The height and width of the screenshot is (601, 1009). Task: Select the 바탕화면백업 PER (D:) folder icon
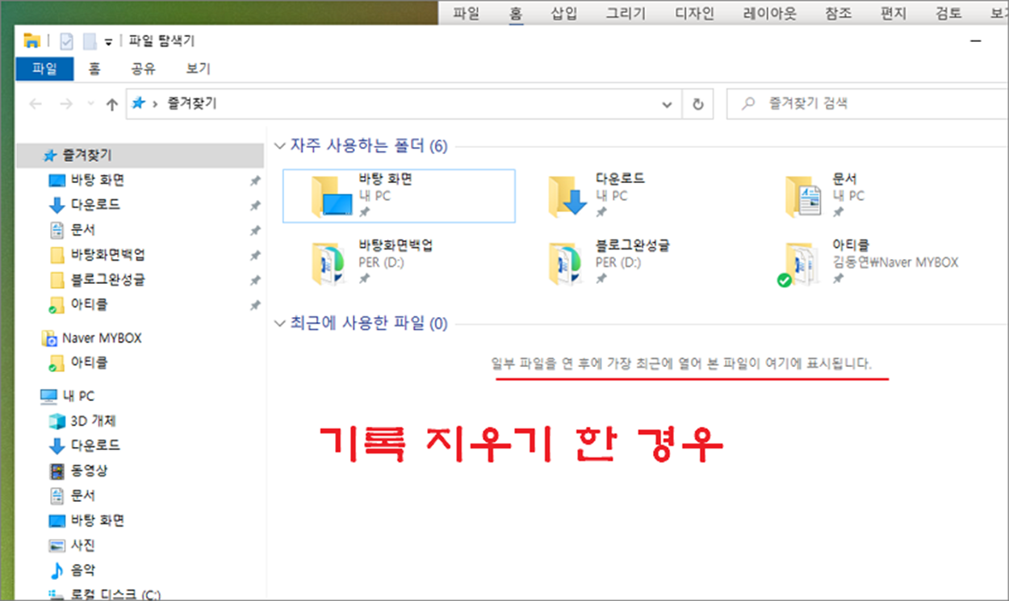pyautogui.click(x=330, y=263)
